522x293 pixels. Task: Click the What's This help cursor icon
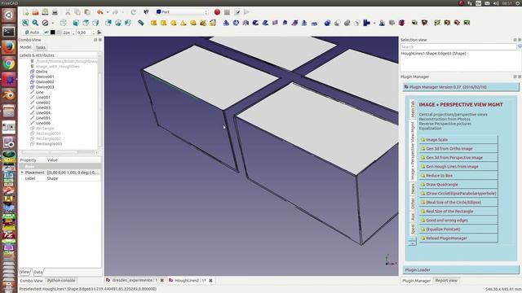click(146, 12)
